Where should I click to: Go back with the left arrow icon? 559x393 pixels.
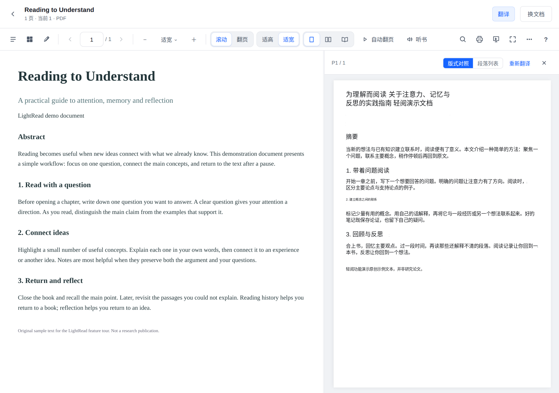(13, 14)
